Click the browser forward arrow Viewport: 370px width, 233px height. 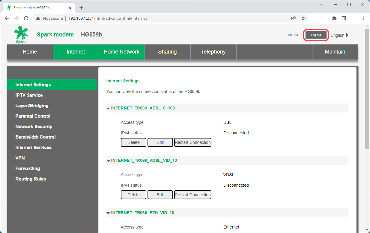click(16, 18)
